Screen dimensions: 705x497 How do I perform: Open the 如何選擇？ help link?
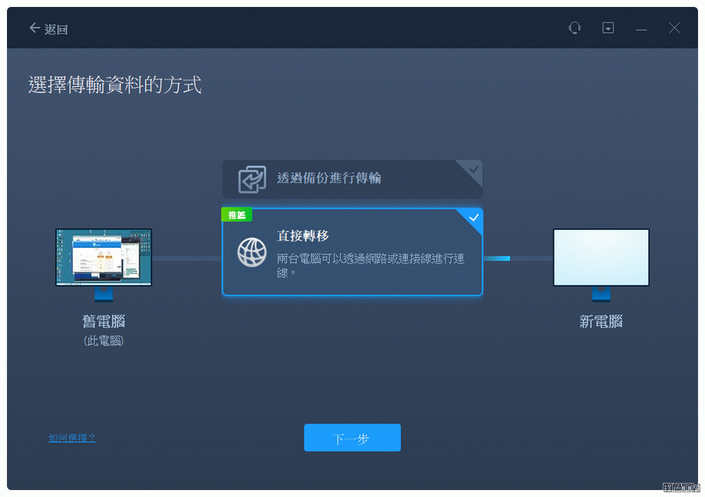[72, 438]
